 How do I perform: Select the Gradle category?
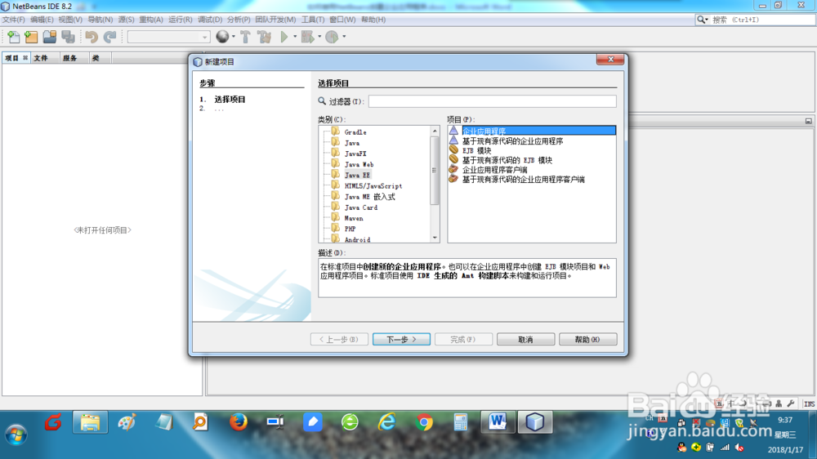tap(355, 132)
